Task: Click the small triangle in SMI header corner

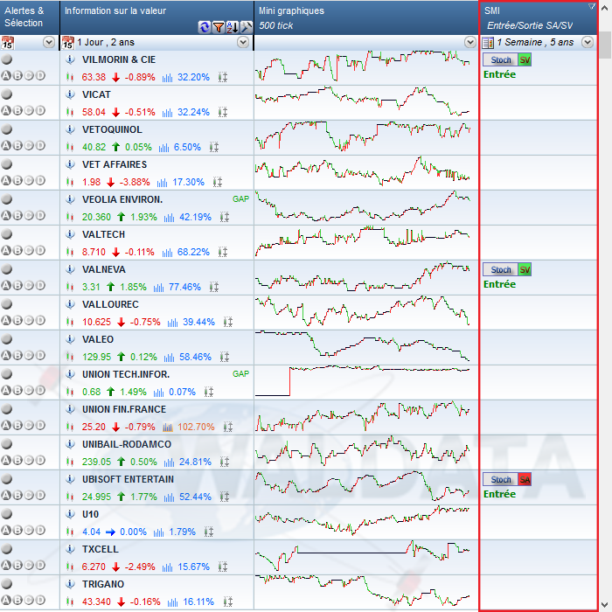Action: point(592,6)
